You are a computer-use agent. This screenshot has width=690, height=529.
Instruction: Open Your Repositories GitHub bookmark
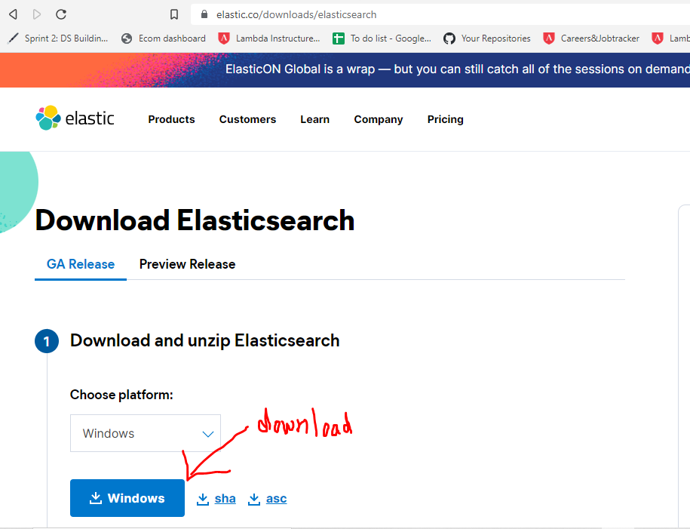click(x=487, y=38)
